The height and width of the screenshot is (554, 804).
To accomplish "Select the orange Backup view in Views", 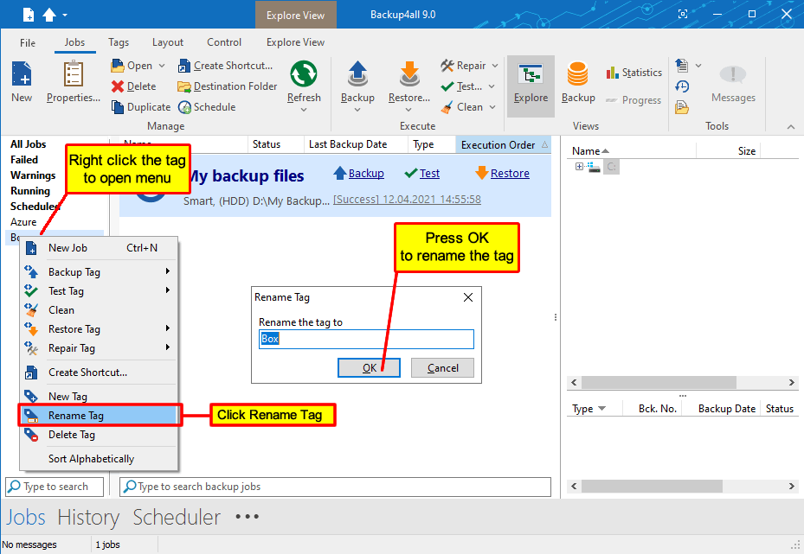I will click(x=578, y=82).
